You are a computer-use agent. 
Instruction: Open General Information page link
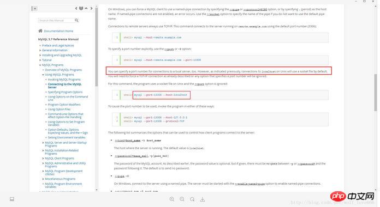click(x=55, y=50)
